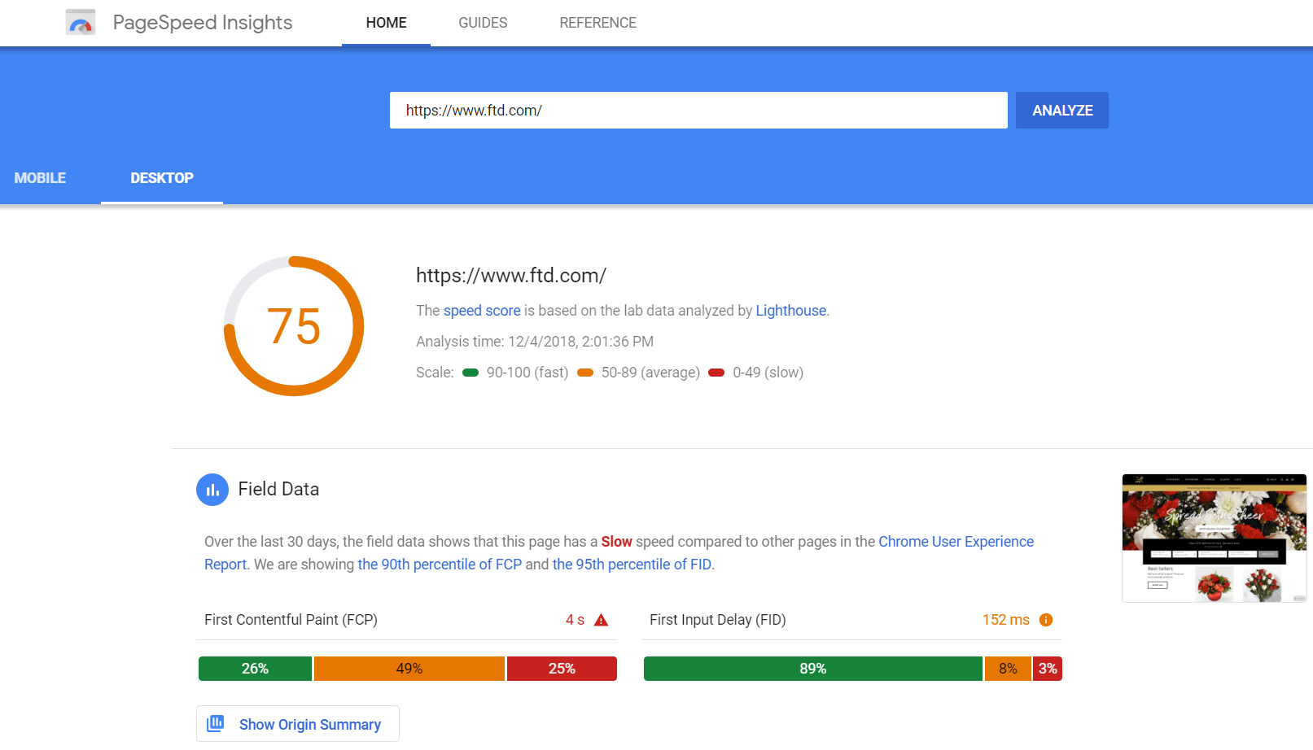Select the DESKTOP tab
The image size is (1313, 750).
(x=161, y=177)
